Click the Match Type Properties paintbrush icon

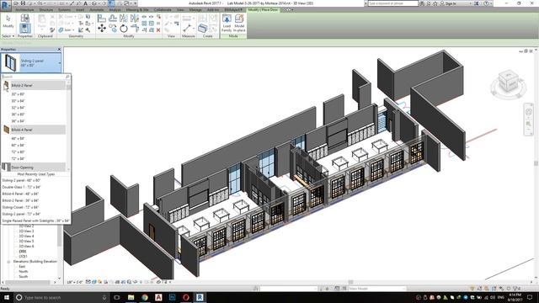(52, 30)
